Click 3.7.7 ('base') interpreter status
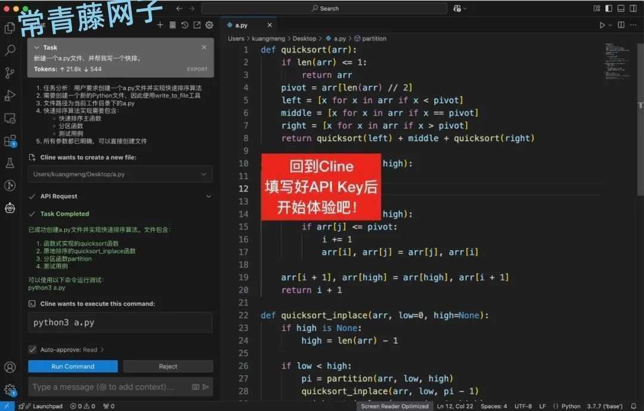 [605, 406]
